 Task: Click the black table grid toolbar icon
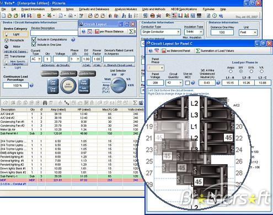pyautogui.click(x=199, y=15)
